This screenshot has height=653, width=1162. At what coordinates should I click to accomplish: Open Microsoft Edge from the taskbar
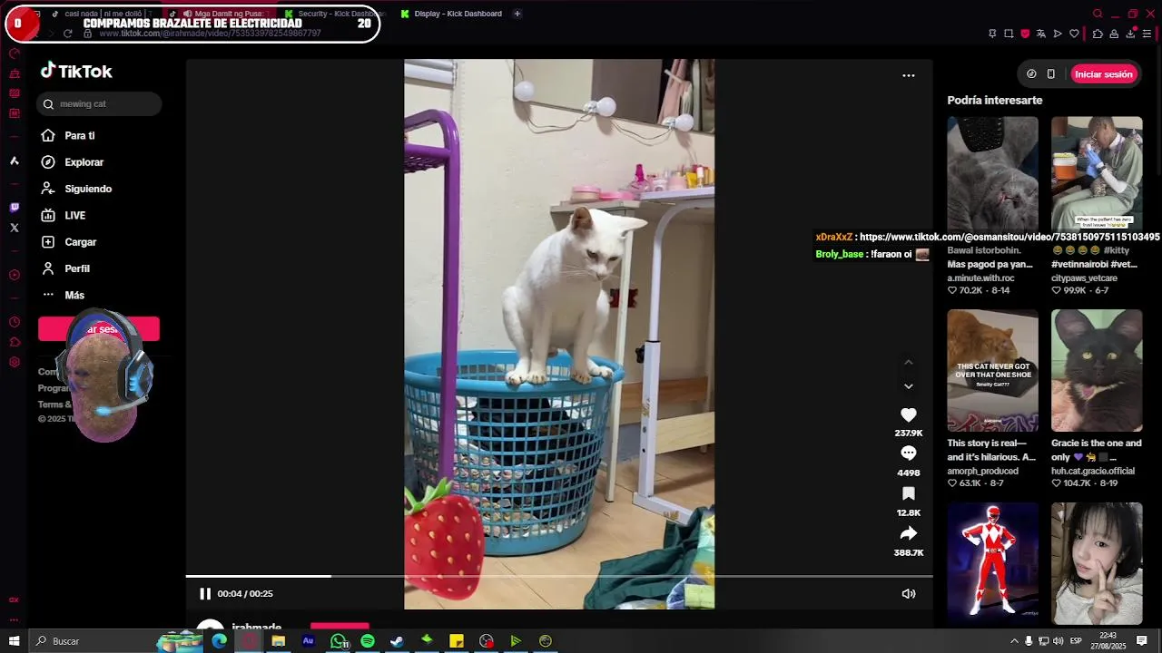click(219, 641)
